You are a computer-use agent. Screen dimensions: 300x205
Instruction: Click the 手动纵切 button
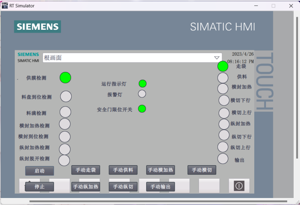pos(123,186)
